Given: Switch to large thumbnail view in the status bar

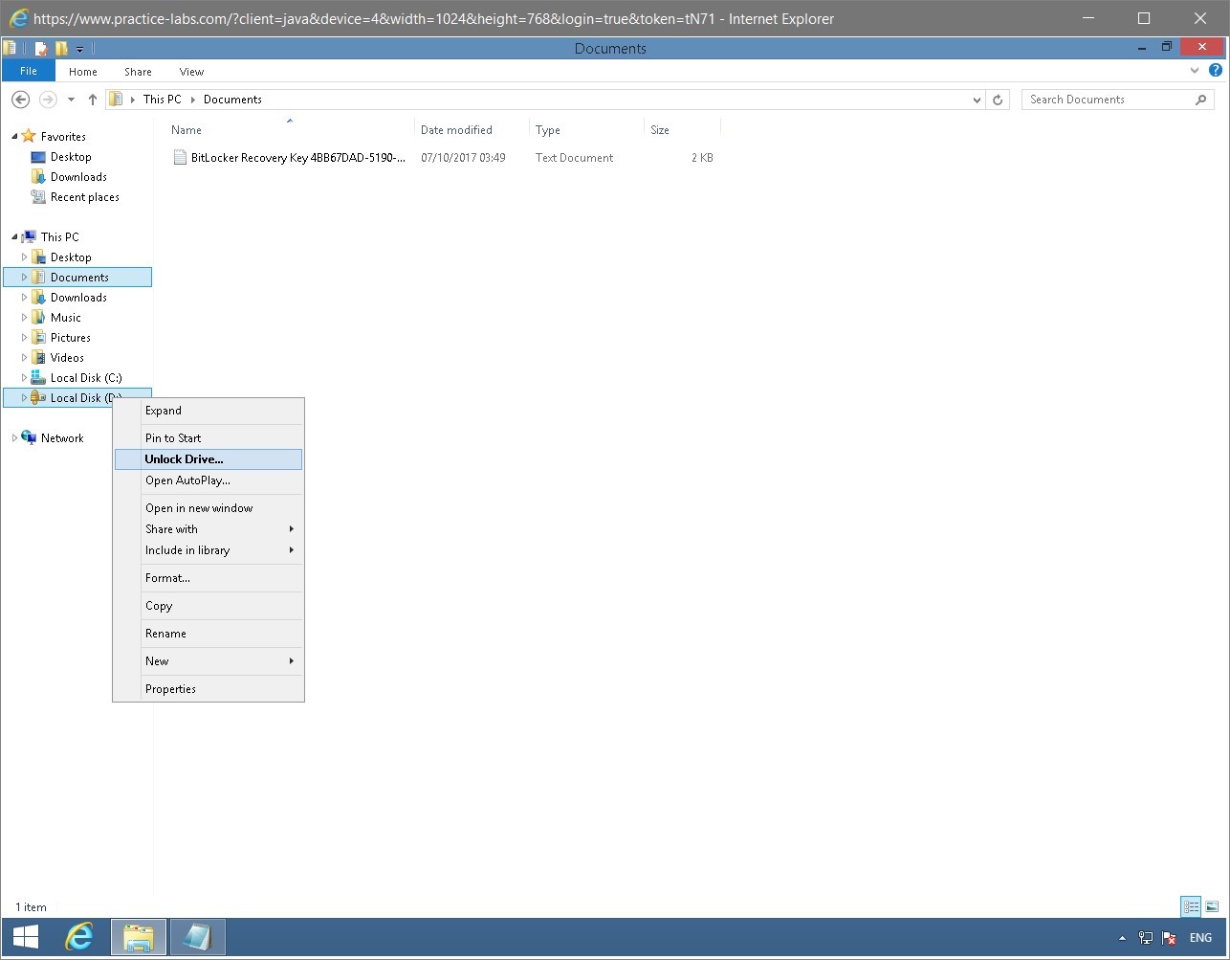Looking at the screenshot, I should (x=1211, y=905).
